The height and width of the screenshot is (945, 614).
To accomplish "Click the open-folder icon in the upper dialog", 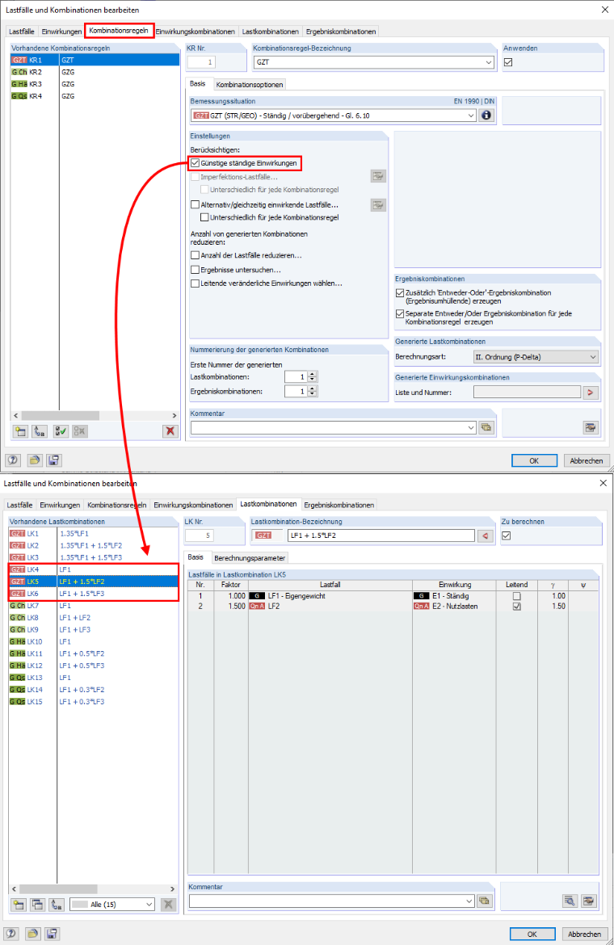I will tap(35, 460).
